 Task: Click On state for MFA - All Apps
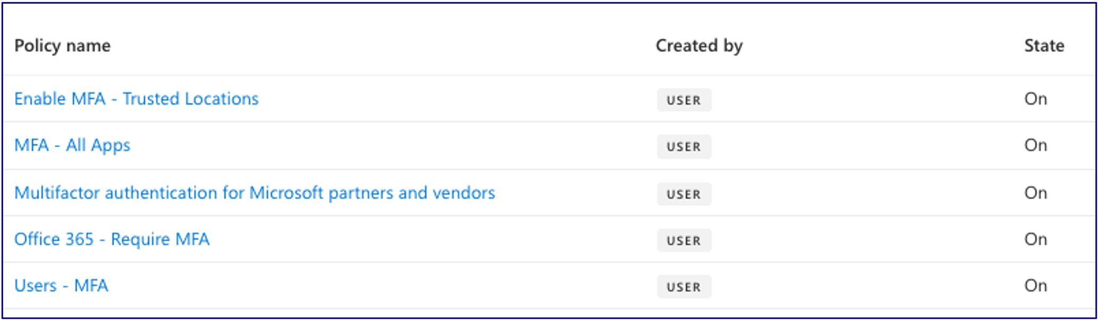coord(1036,145)
